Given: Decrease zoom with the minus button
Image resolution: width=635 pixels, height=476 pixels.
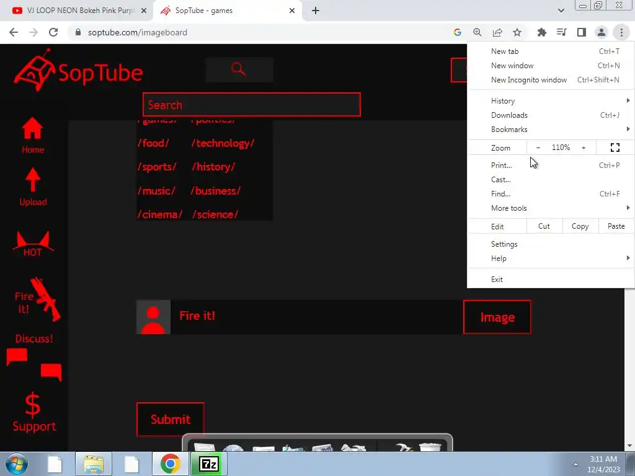Looking at the screenshot, I should click(x=538, y=148).
